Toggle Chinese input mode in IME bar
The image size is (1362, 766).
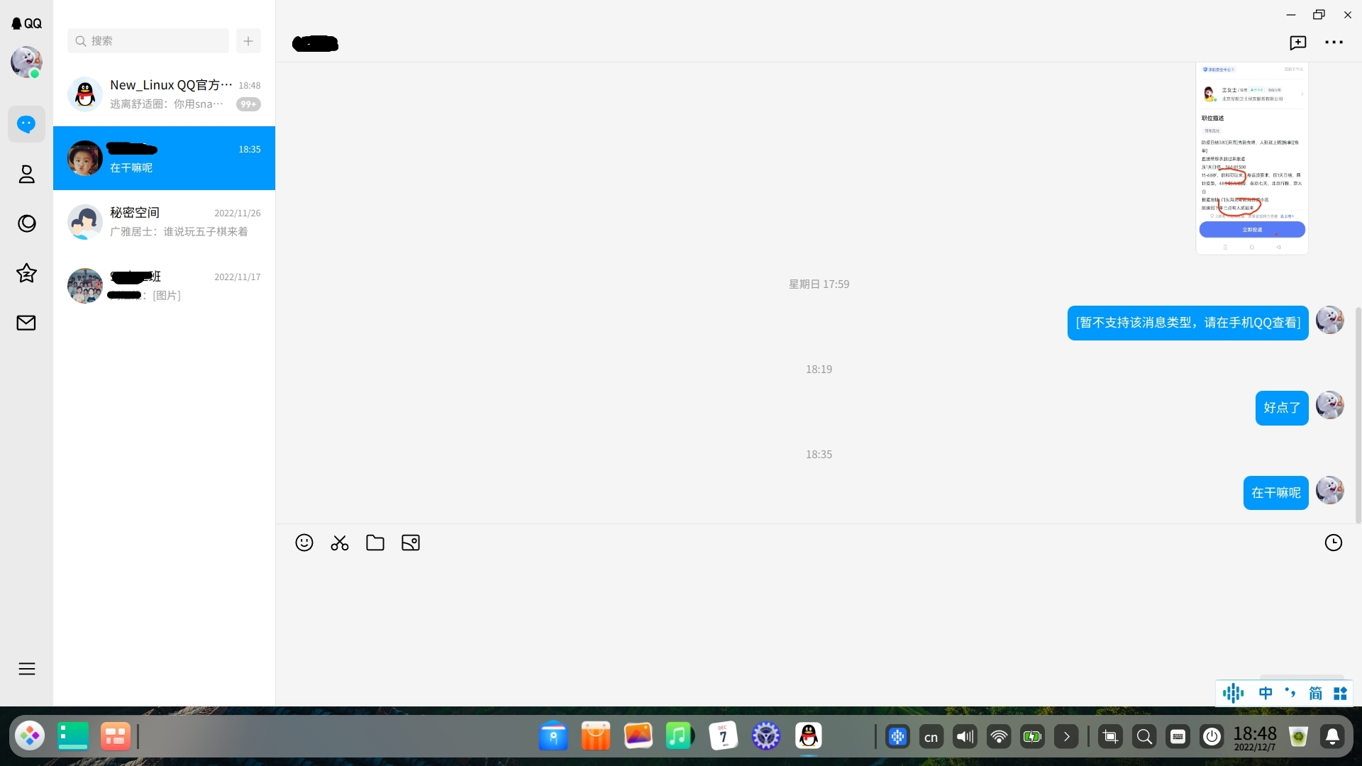(x=1266, y=693)
